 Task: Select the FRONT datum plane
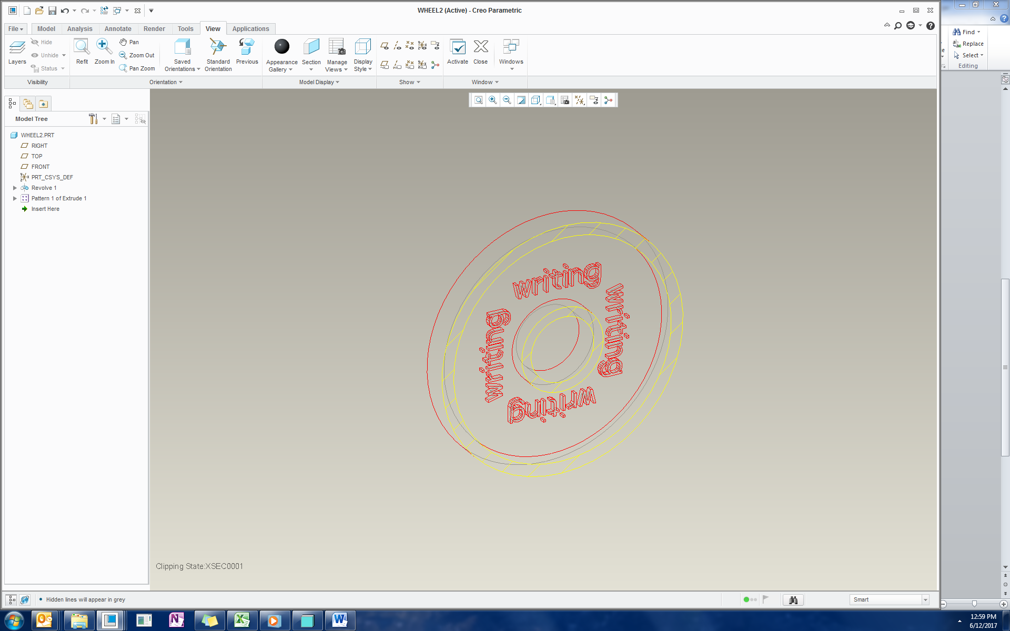pos(41,167)
